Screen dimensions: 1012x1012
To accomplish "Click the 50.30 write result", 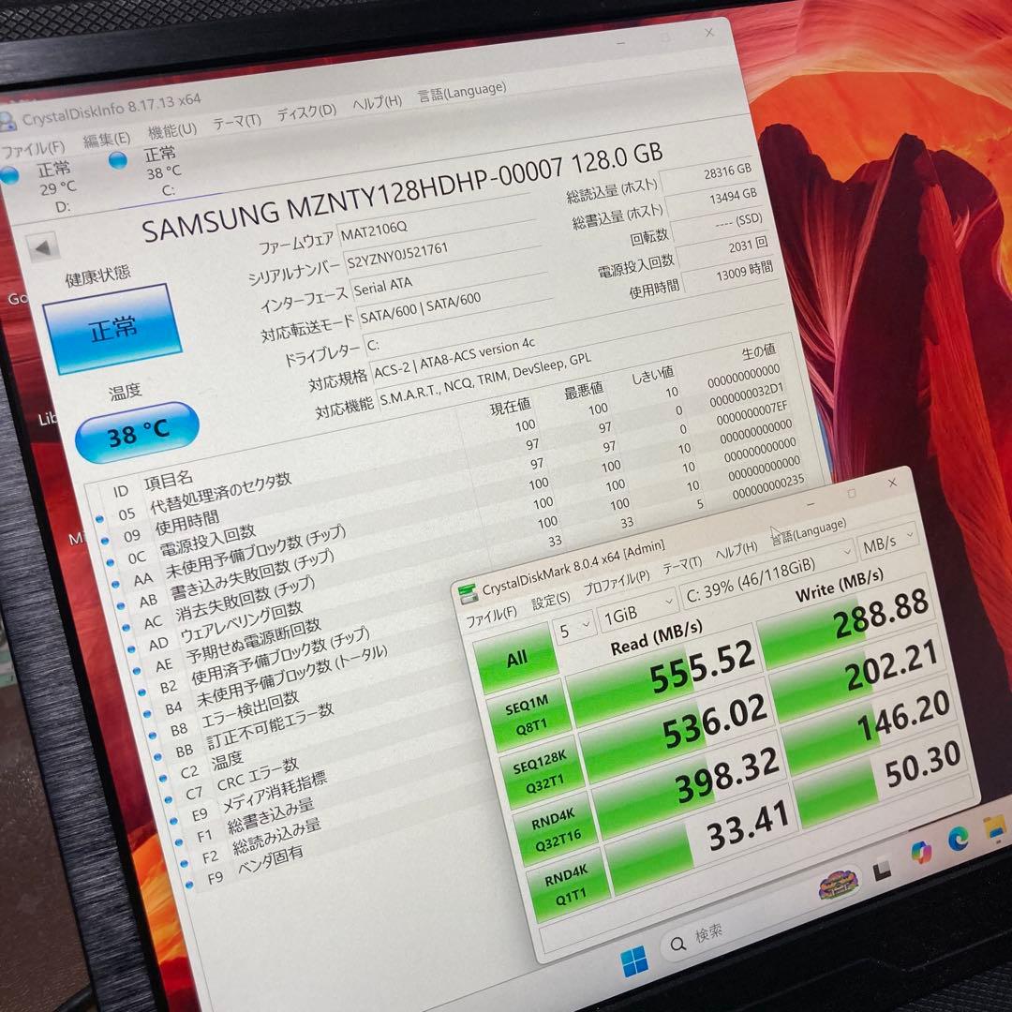I will 922,763.
